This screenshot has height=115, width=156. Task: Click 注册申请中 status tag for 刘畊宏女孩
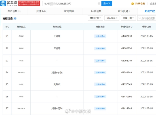100,73
